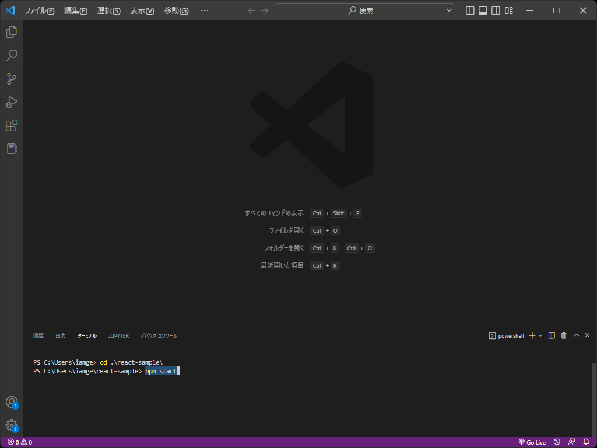The height and width of the screenshot is (448, 597).
Task: Click the VS Code logo in title bar
Action: [x=10, y=10]
